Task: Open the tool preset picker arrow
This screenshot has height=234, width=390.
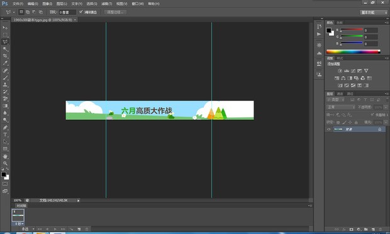Action: 14,12
